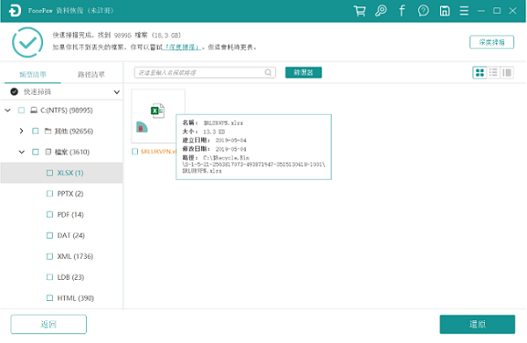The image size is (527, 343).
Task: Click the C: drive computer icon
Action: click(x=33, y=110)
